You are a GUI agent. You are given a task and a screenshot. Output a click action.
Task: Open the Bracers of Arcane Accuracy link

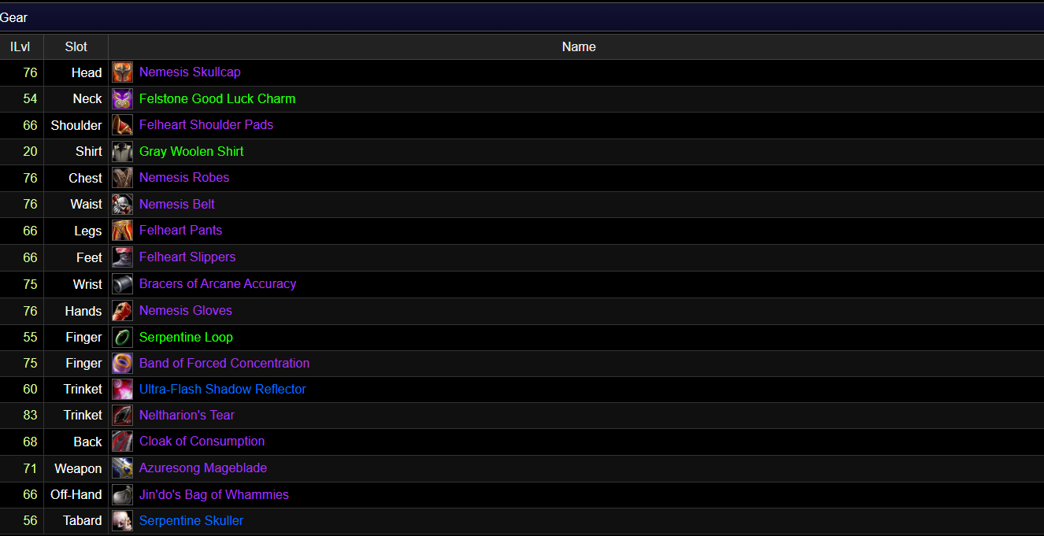[217, 284]
